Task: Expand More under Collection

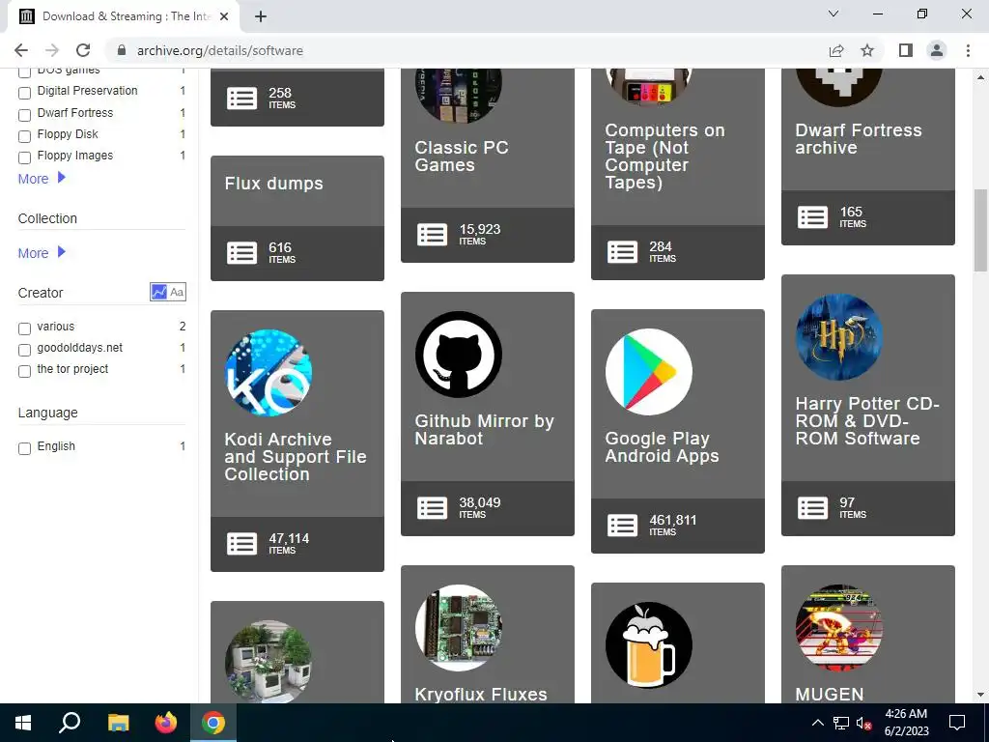Action: pyautogui.click(x=42, y=253)
